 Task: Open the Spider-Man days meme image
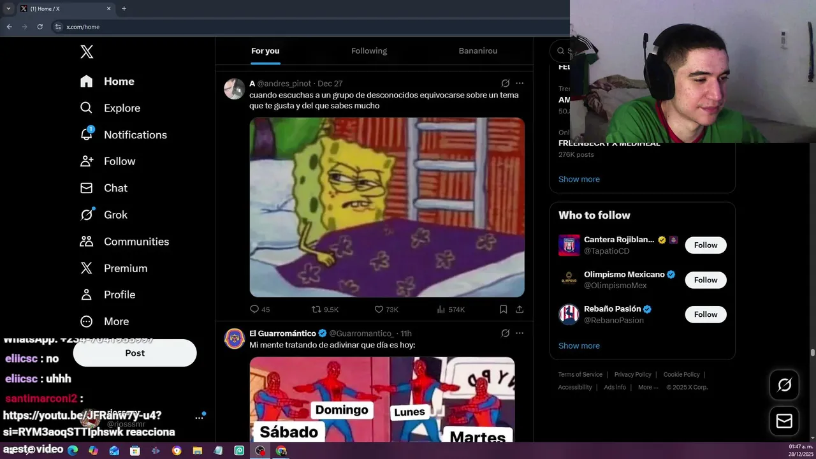[x=382, y=399]
